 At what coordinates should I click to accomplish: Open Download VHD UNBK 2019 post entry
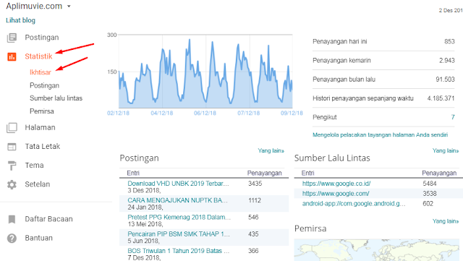pyautogui.click(x=178, y=184)
